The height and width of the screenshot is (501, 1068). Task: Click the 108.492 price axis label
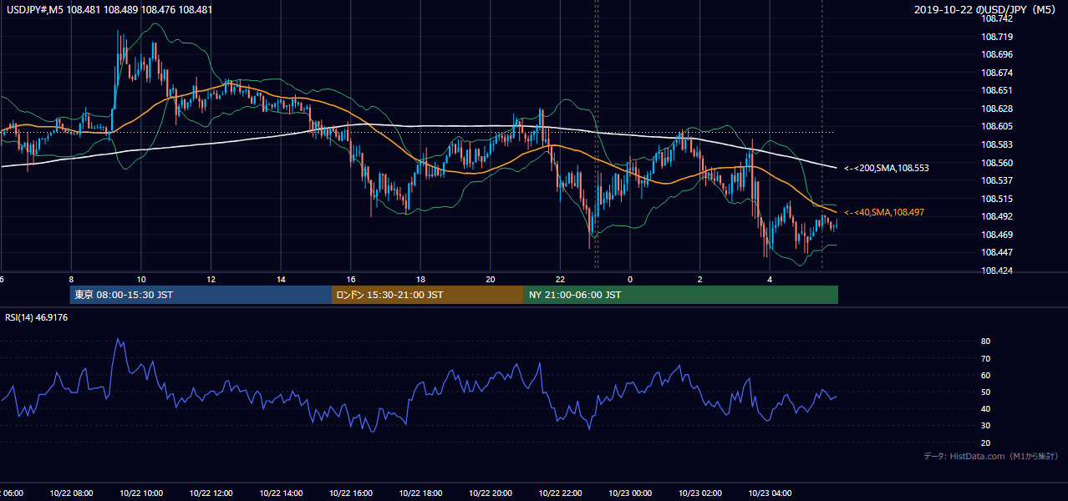tap(997, 216)
